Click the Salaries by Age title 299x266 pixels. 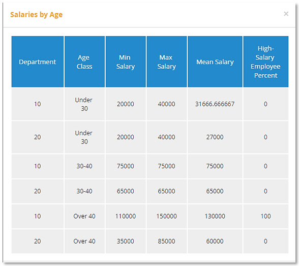click(36, 14)
